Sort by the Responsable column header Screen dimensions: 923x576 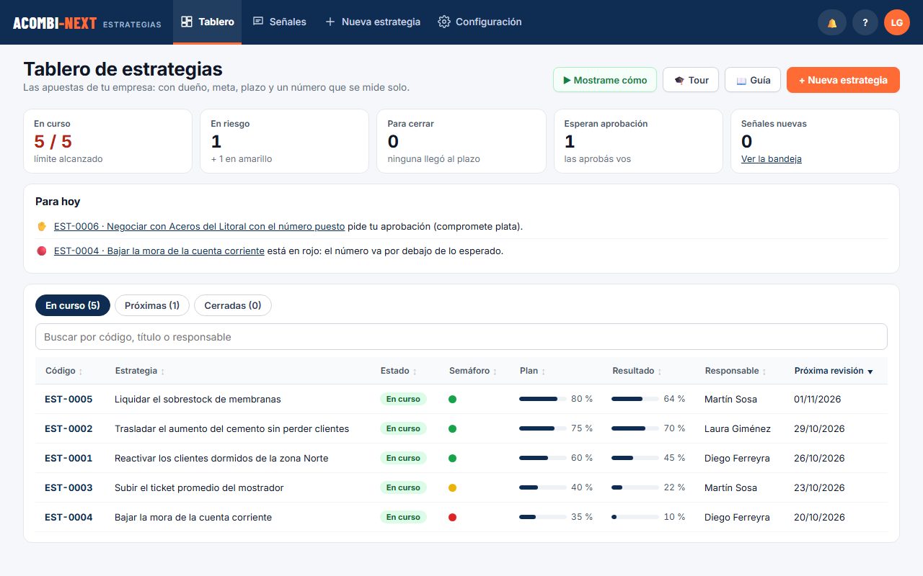point(736,371)
